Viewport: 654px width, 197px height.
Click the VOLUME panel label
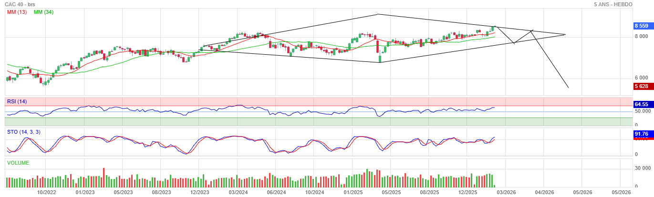tap(18, 163)
